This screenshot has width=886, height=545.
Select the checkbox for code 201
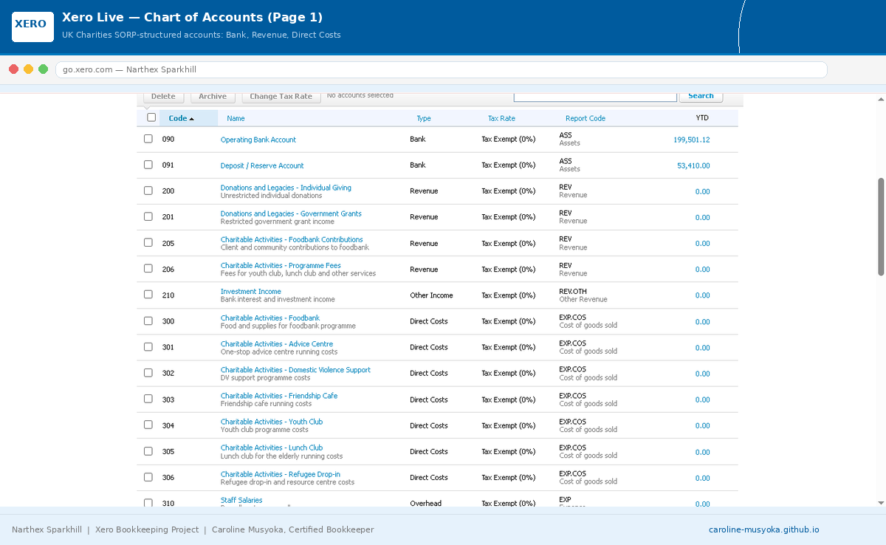148,216
